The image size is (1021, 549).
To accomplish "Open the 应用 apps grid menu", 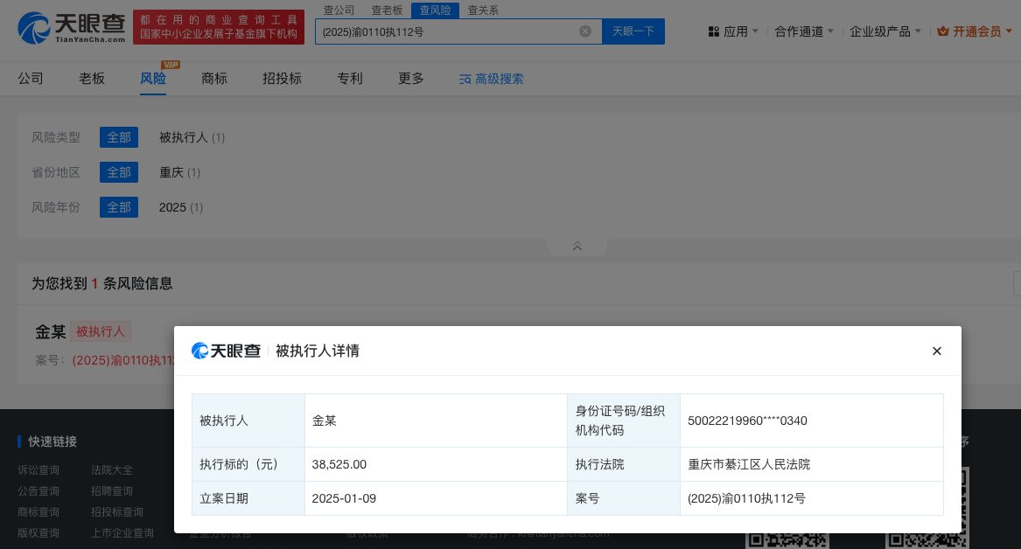I will pos(733,31).
